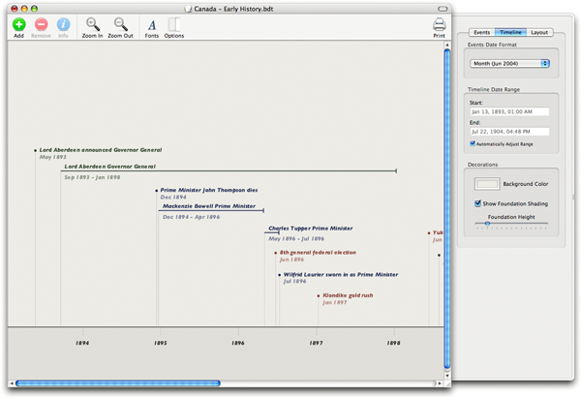
Task: Select Wilfrid Laurier sworn in event
Action: coord(341,275)
